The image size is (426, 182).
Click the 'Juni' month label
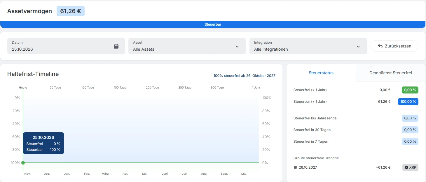tap(165, 174)
